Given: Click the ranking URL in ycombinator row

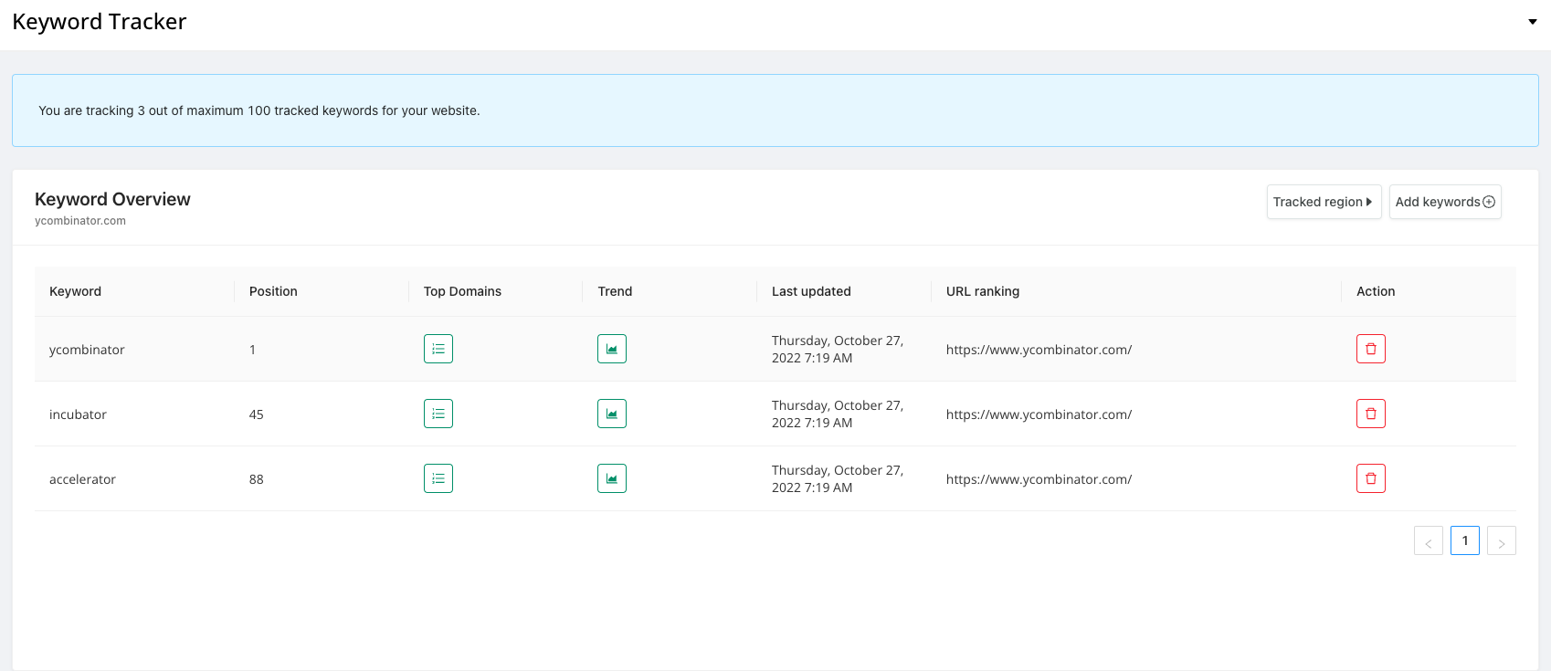Looking at the screenshot, I should coord(1039,350).
